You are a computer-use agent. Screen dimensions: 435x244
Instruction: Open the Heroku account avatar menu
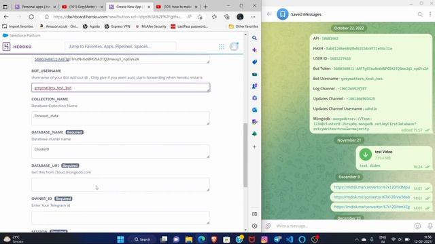[234, 47]
